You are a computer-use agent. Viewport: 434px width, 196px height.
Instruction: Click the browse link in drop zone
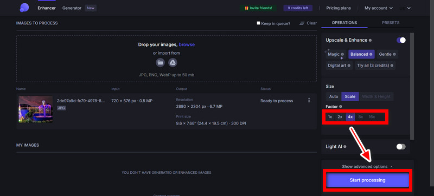pyautogui.click(x=187, y=44)
